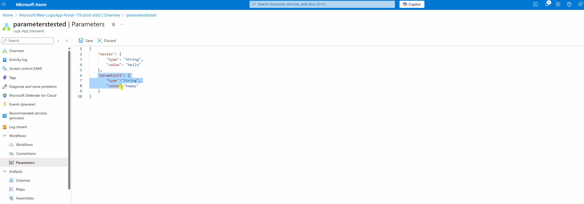
Task: Open the help question mark icon
Action: pyautogui.click(x=569, y=4)
